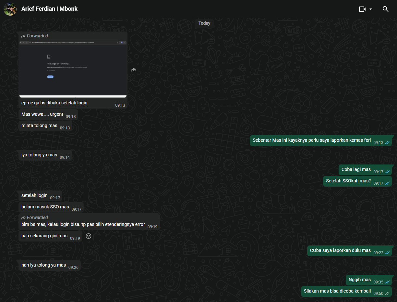Click read receipt ticks on 'COba saya laporkan dulu mas'
This screenshot has height=302, width=397.
(387, 253)
